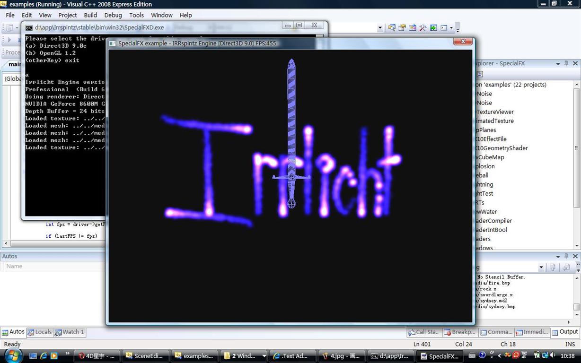This screenshot has width=581, height=363.
Task: Open the toolbar combo box dropdown arrow
Action: 380,28
